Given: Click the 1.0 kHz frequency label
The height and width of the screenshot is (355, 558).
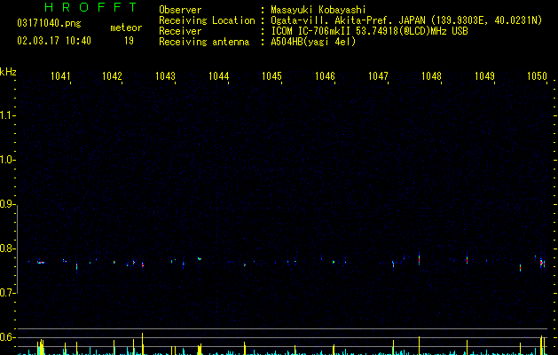Looking at the screenshot, I should coord(7,160).
